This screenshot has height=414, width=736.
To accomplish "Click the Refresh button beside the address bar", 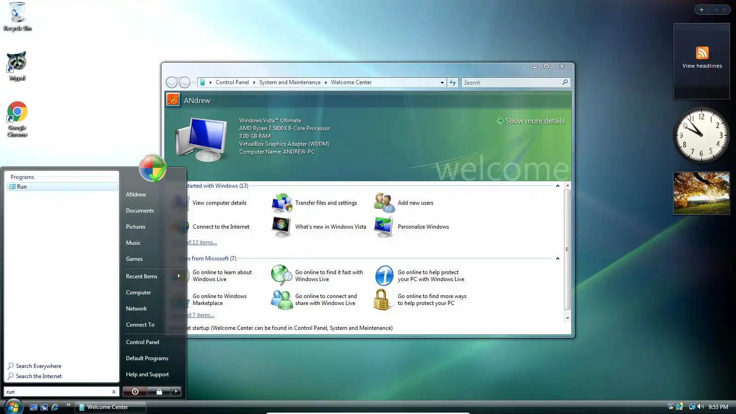I will [x=453, y=83].
